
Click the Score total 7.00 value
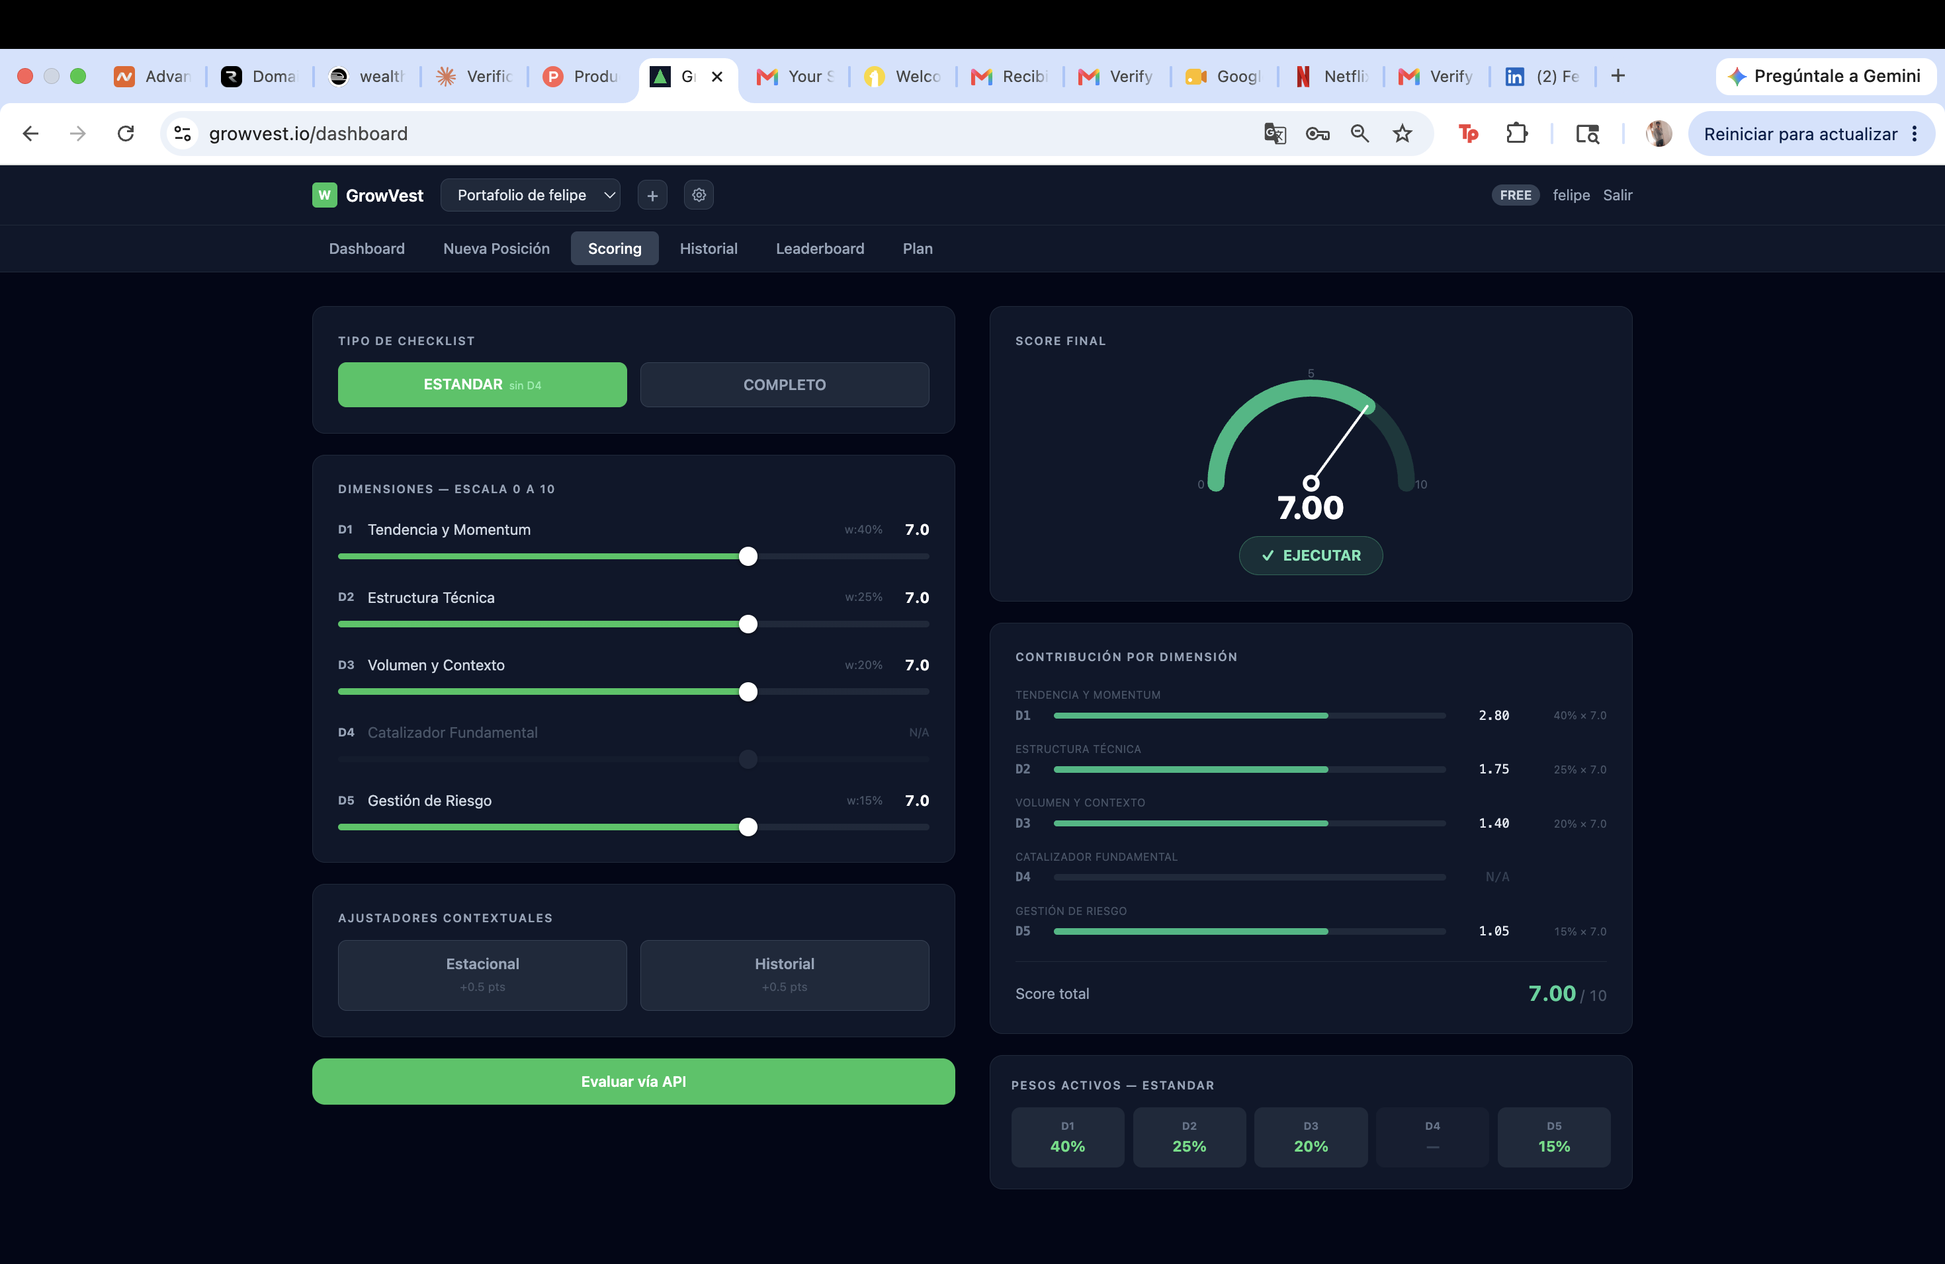click(1551, 994)
